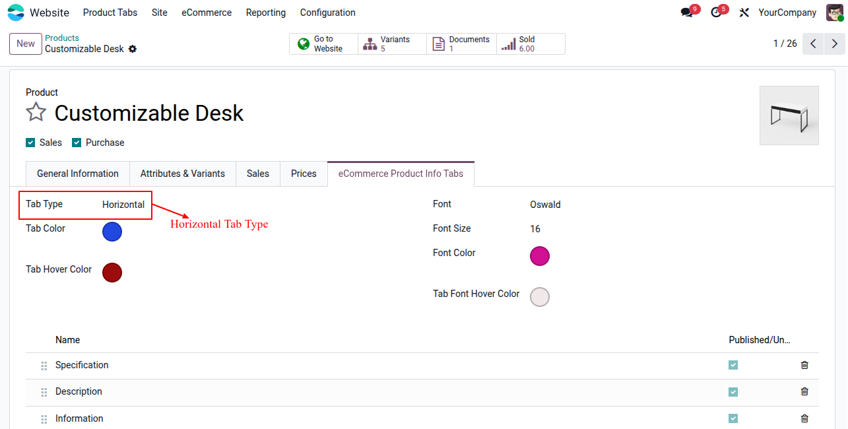848x429 pixels.
Task: Open the Configuration menu
Action: point(328,13)
